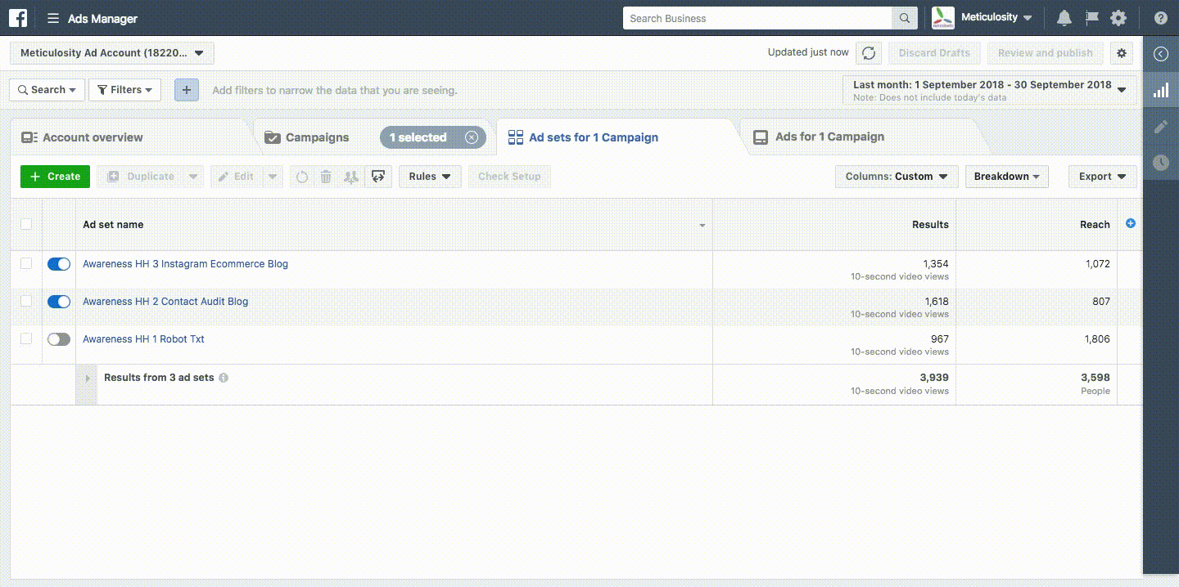
Task: Click the plus add-filter icon
Action: pos(187,90)
